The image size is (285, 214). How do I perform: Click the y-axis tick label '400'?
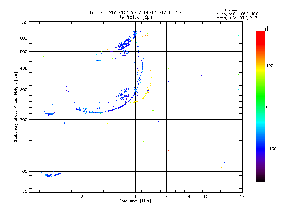(24, 68)
